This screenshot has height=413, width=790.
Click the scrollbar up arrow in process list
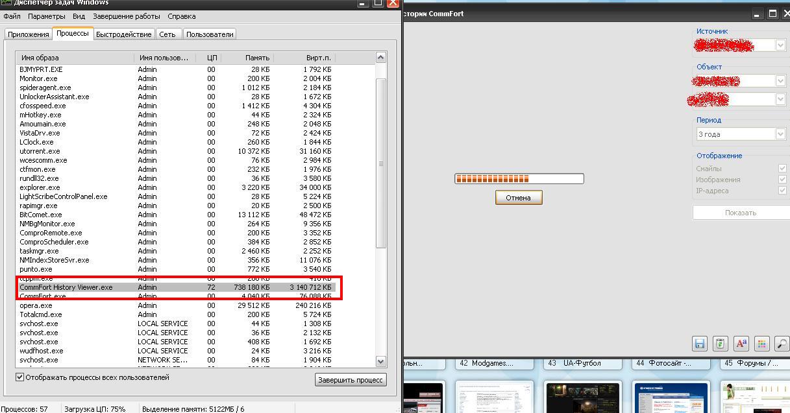[381, 58]
